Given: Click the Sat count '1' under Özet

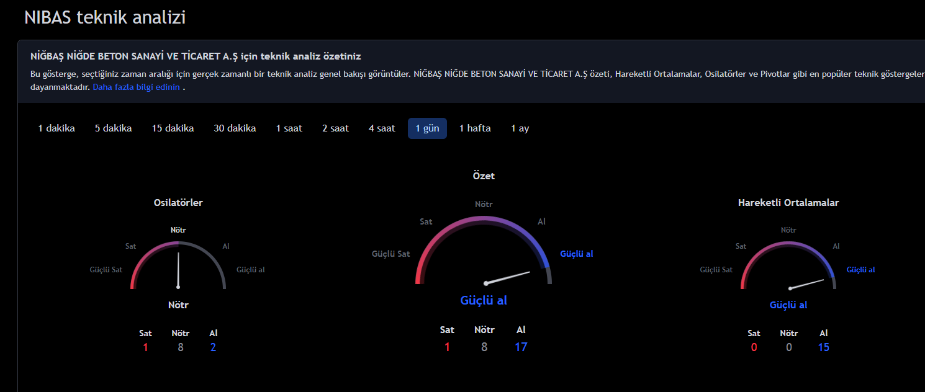Looking at the screenshot, I should pyautogui.click(x=447, y=347).
